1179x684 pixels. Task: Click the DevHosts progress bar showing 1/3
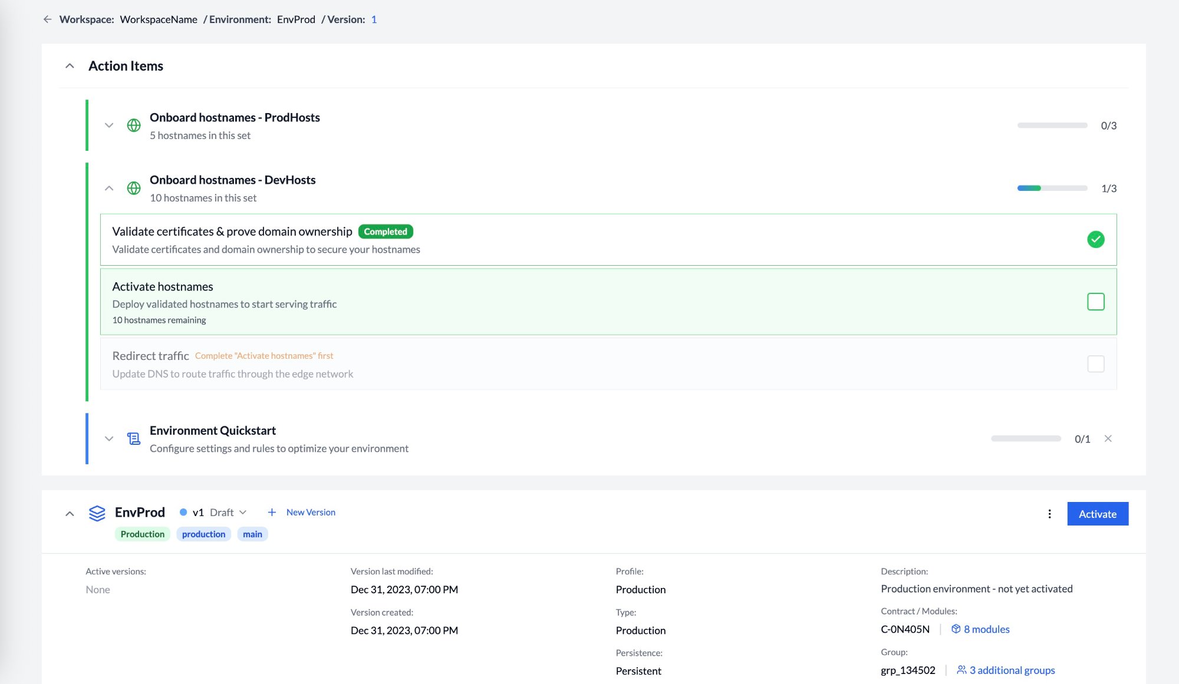click(1052, 187)
